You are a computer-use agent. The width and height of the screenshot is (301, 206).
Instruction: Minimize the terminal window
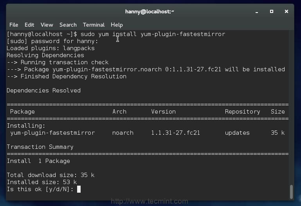[x=257, y=12]
